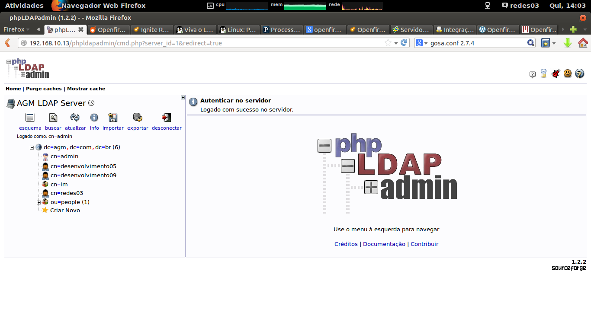Switch to the Integraç... tab

(454, 29)
